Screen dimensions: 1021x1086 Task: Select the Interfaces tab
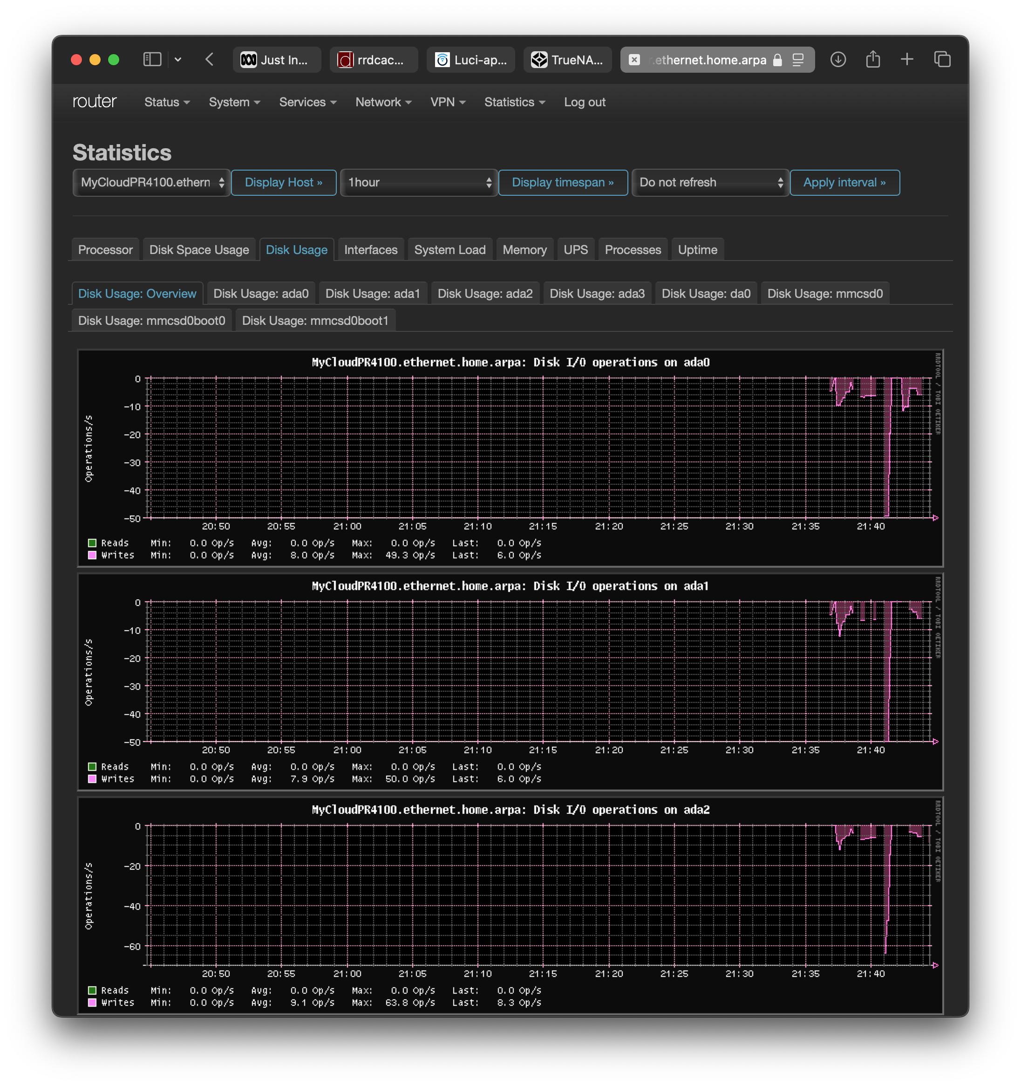[x=371, y=250]
